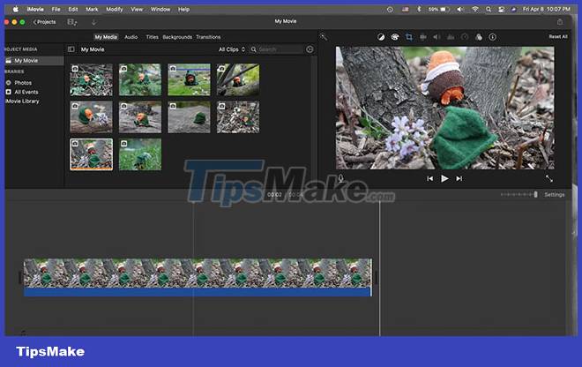Open the Stabilization camera tool

(x=422, y=37)
